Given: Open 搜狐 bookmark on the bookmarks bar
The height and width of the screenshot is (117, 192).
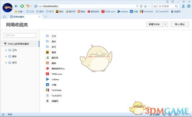Looking at the screenshot, I should tap(60, 12).
